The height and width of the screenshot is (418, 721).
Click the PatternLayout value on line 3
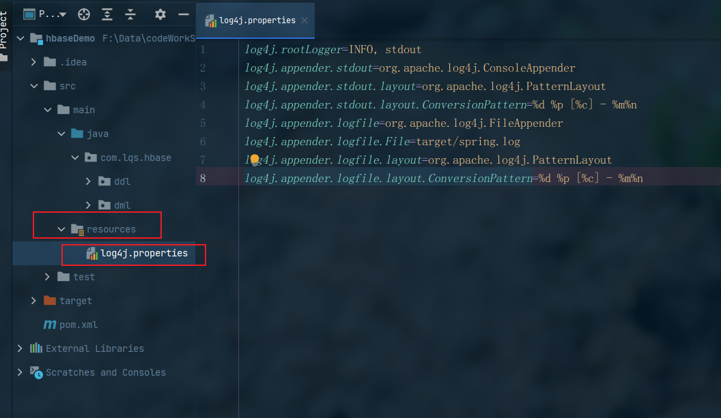pos(513,87)
